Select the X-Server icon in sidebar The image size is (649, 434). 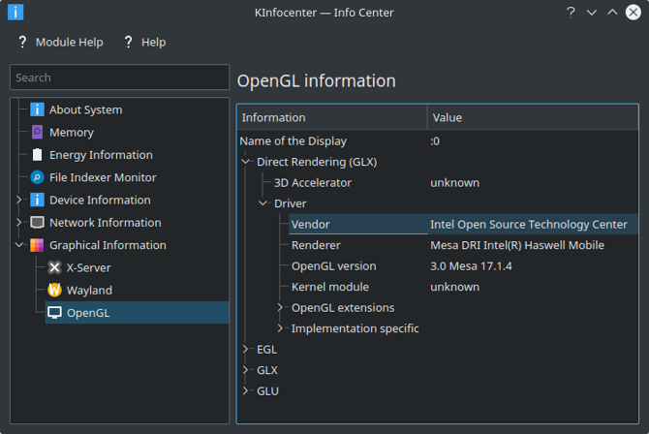55,267
